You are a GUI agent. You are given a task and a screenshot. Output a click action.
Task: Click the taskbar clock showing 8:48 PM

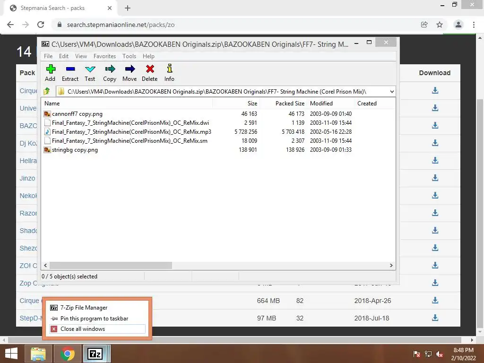click(x=463, y=354)
